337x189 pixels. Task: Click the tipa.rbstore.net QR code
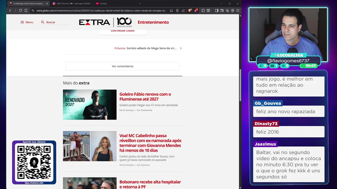(34, 162)
